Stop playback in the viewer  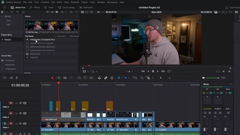153,71
